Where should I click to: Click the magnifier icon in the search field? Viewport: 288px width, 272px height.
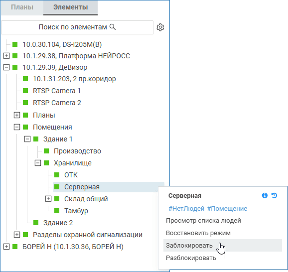click(x=113, y=27)
